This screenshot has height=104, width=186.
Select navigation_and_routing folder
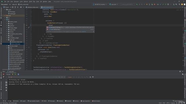(x=15, y=34)
